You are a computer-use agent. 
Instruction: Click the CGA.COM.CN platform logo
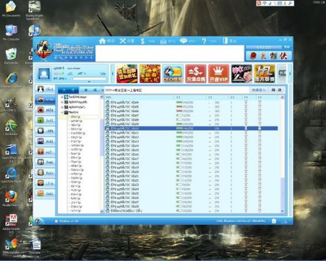click(x=65, y=50)
